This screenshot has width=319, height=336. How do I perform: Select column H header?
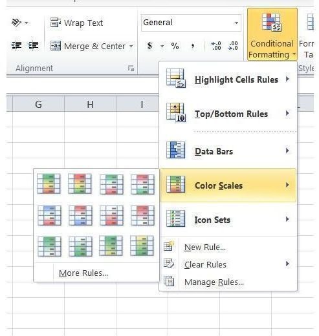pos(90,104)
